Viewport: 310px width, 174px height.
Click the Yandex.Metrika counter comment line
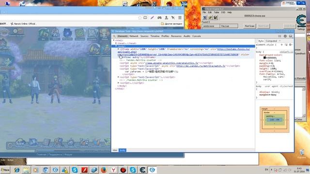[140, 60]
